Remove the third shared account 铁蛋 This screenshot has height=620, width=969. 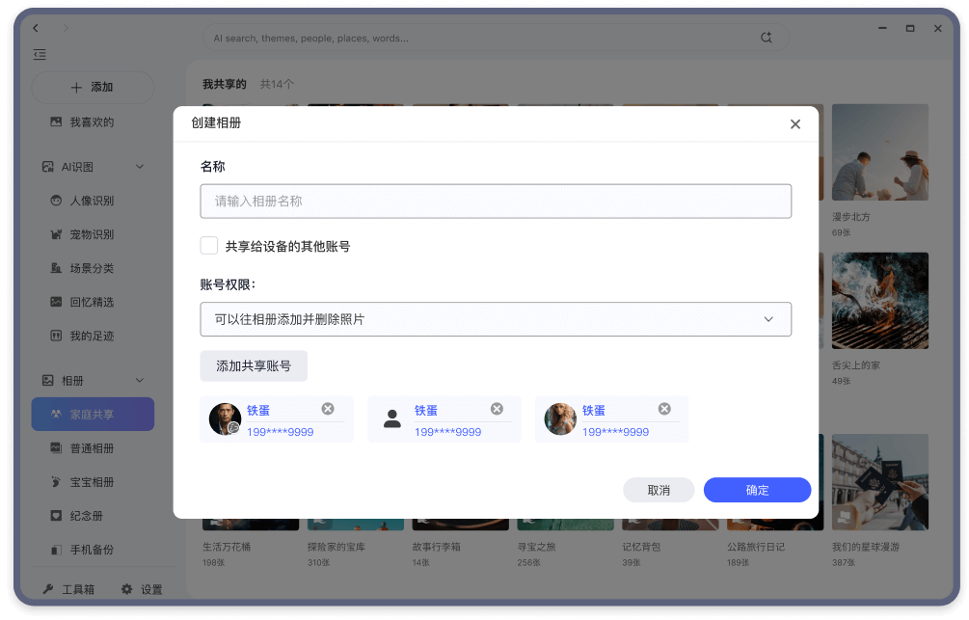(664, 409)
